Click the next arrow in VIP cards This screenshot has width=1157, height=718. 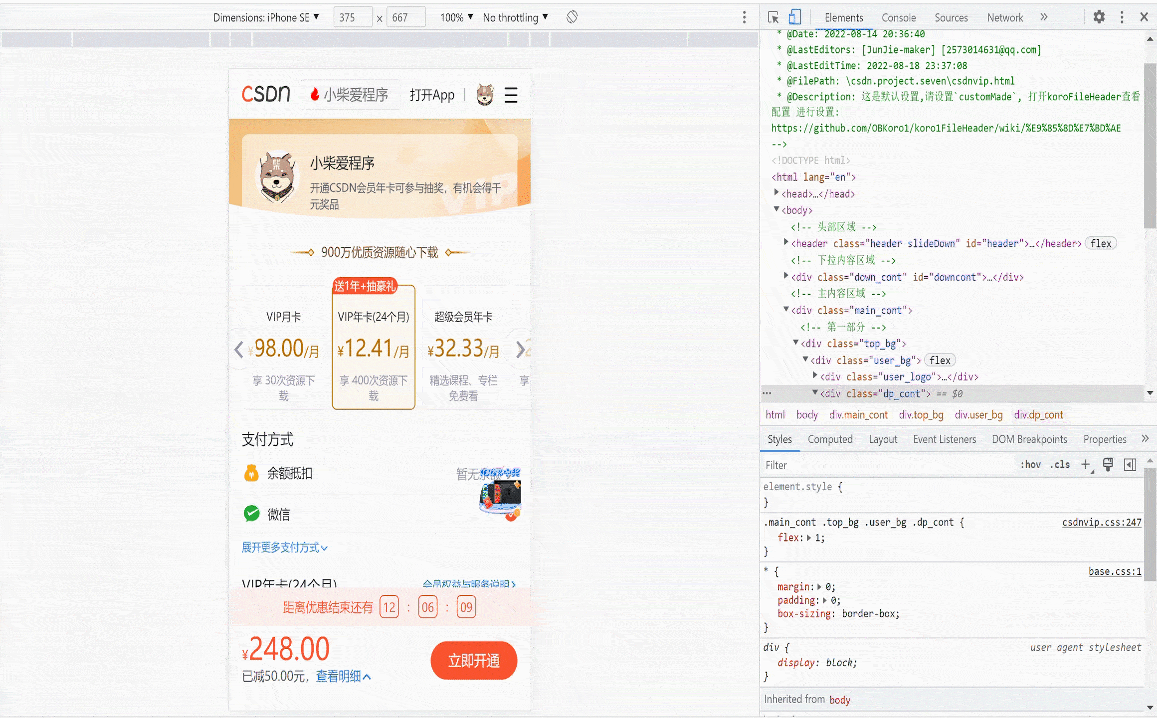520,349
